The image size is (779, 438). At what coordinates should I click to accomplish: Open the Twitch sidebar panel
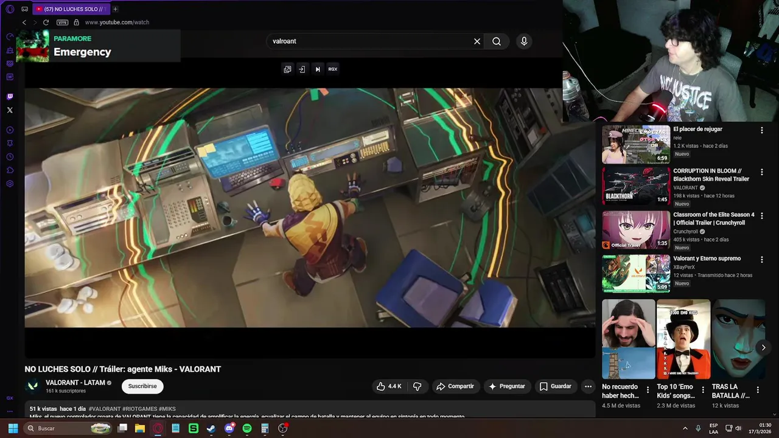(x=10, y=97)
